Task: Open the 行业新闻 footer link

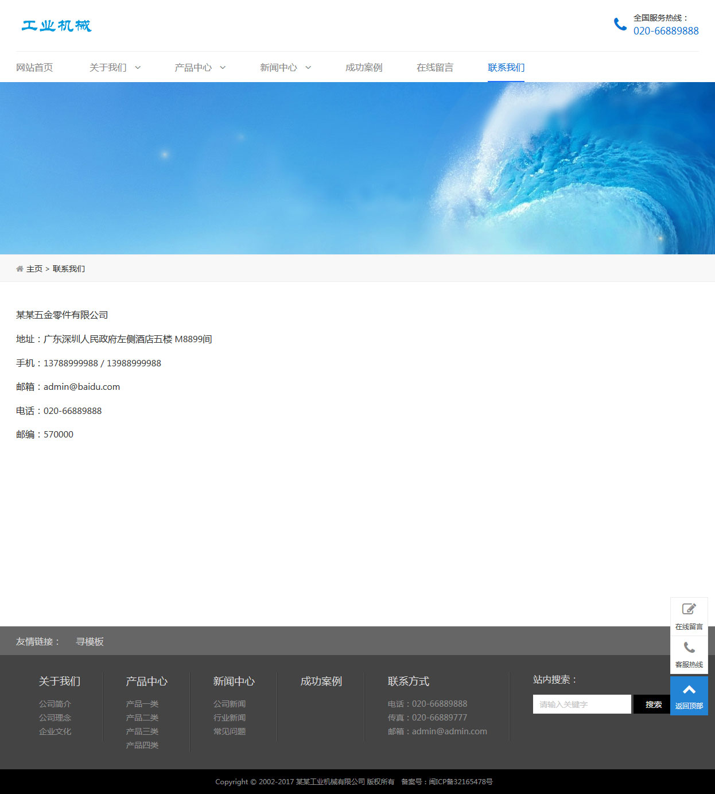Action: click(x=230, y=718)
